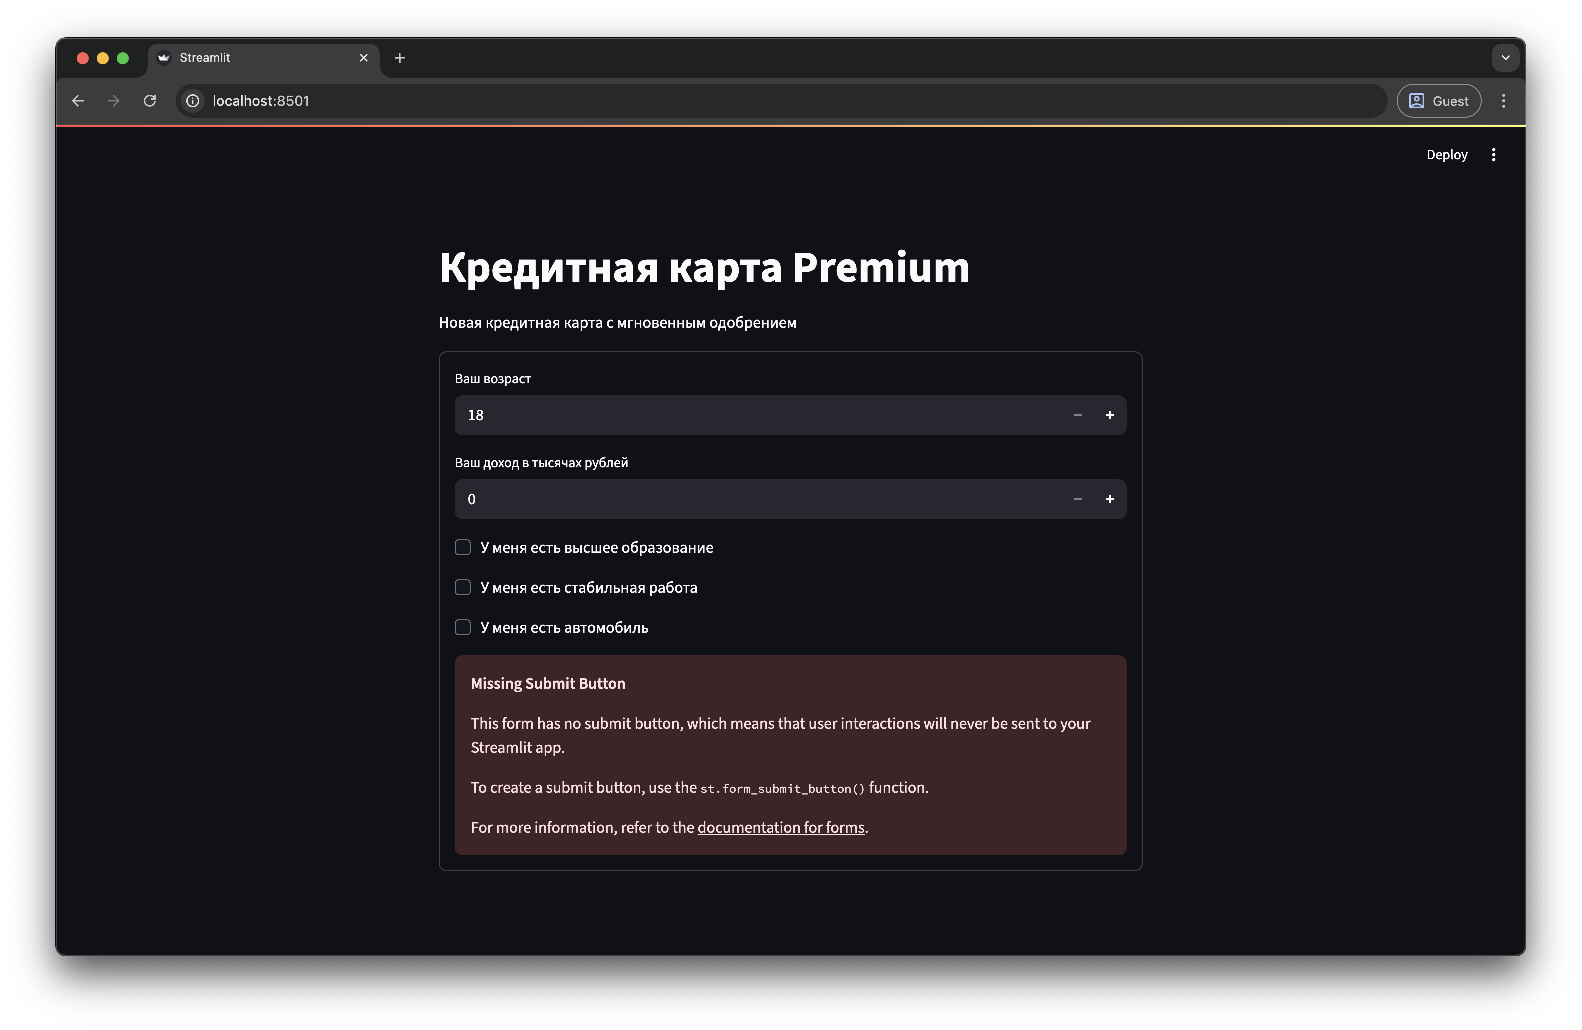The height and width of the screenshot is (1030, 1582).
Task: Click the browser forward arrow icon
Action: 113,101
